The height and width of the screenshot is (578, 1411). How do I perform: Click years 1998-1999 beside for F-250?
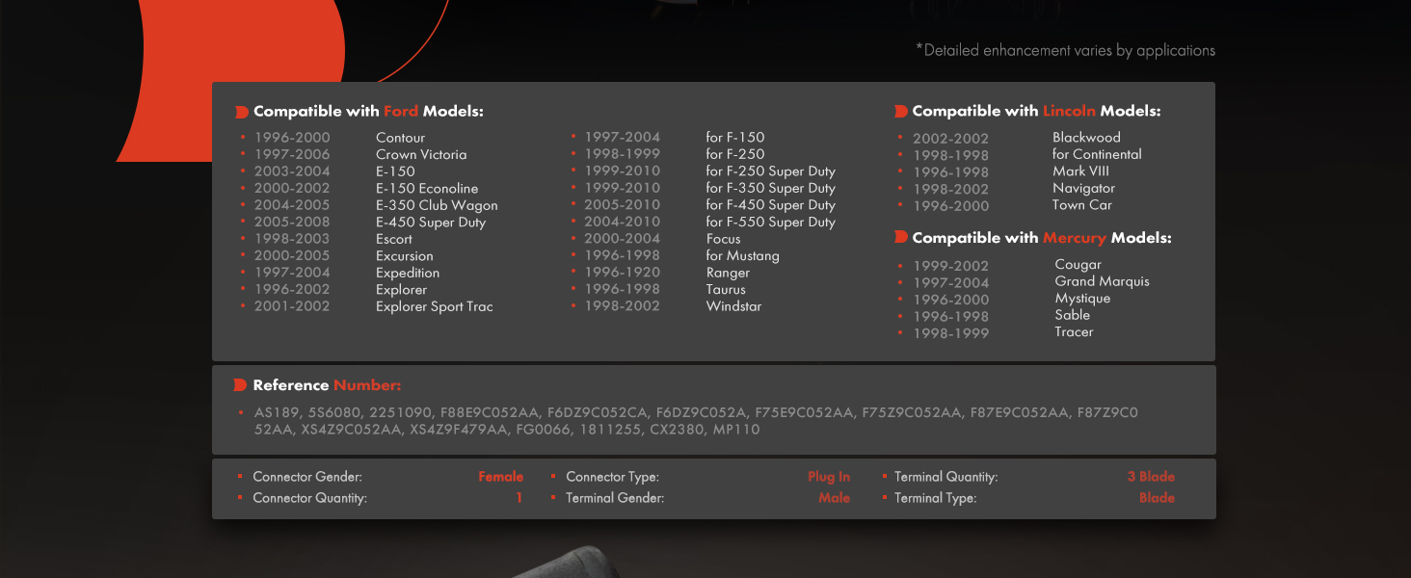pyautogui.click(x=622, y=154)
